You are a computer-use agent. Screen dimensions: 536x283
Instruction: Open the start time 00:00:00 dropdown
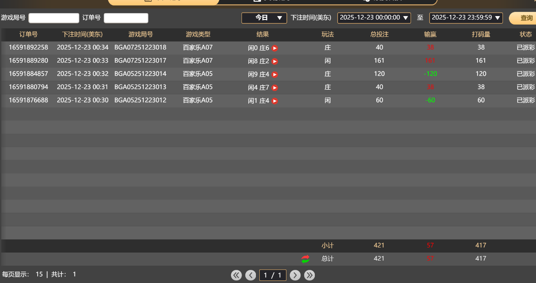click(374, 18)
